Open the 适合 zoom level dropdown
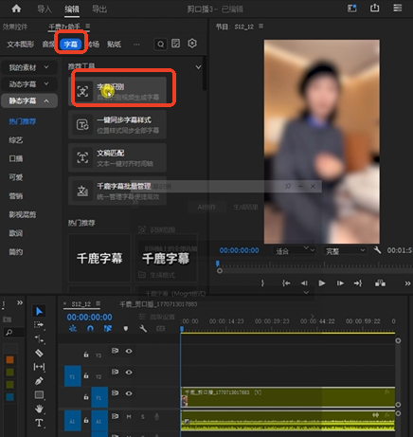The height and width of the screenshot is (437, 413). click(x=295, y=251)
